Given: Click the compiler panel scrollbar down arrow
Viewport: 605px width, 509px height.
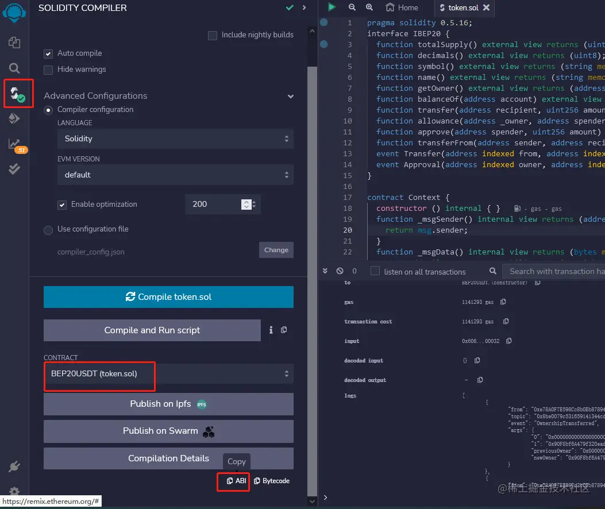Looking at the screenshot, I should 312,502.
